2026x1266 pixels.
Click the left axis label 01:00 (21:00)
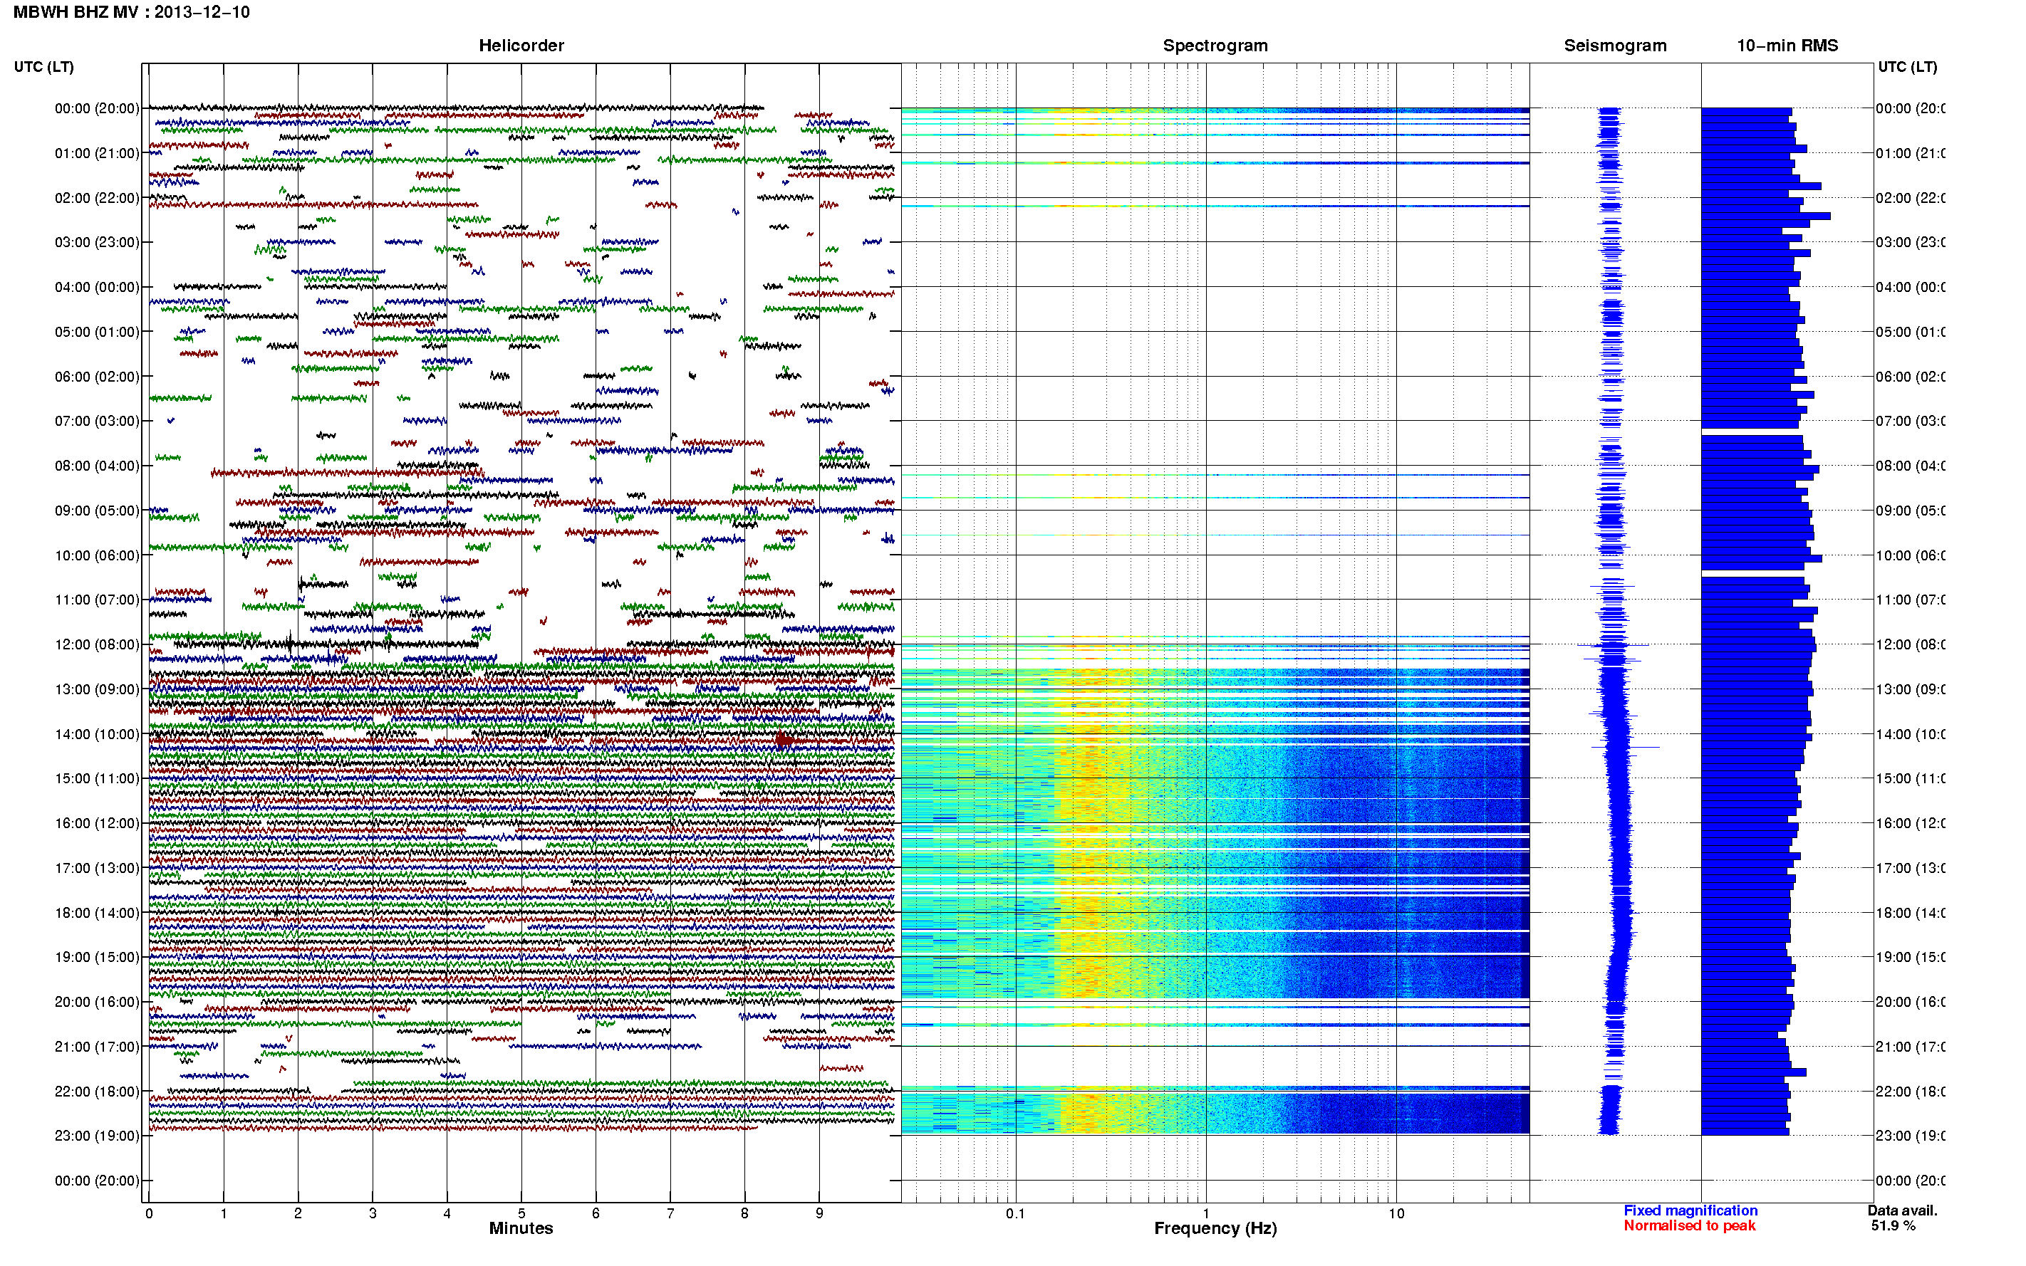97,153
